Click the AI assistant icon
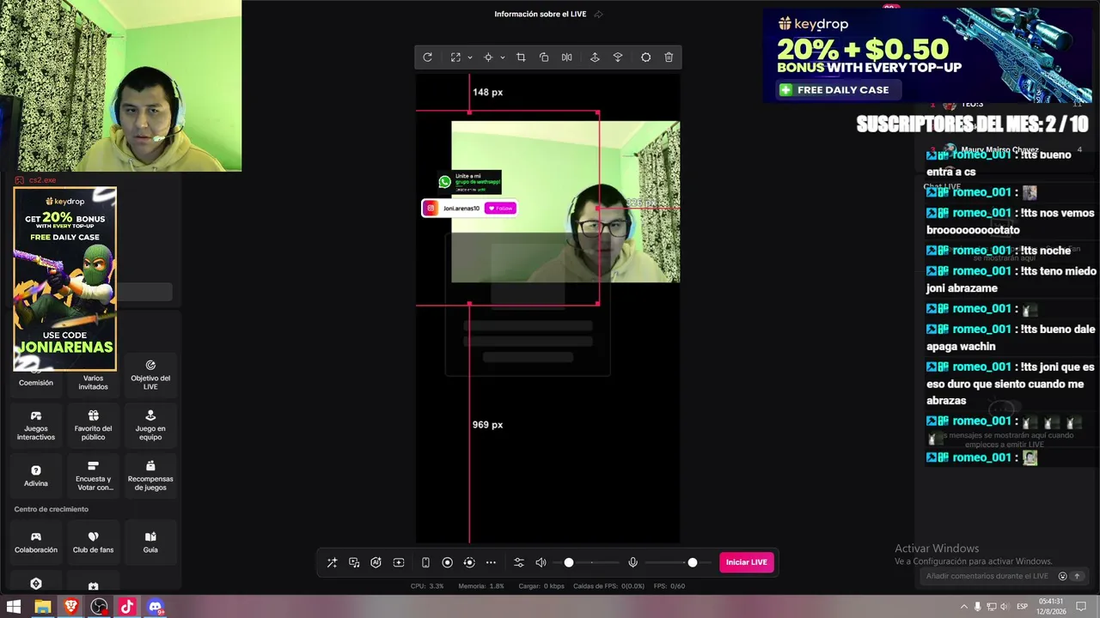The image size is (1100, 618). [376, 562]
